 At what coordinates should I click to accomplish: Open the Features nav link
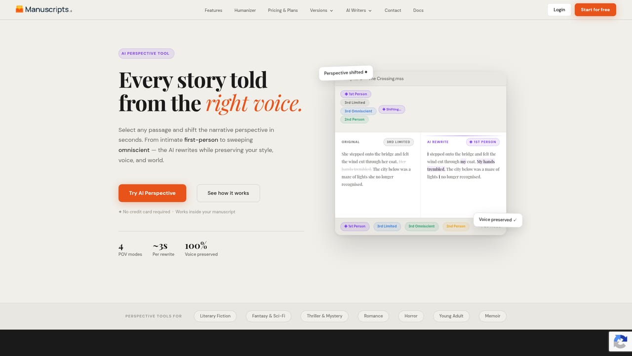coord(213,10)
